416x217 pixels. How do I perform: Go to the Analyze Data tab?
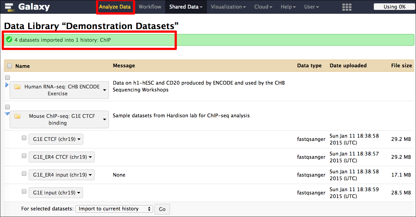point(115,7)
